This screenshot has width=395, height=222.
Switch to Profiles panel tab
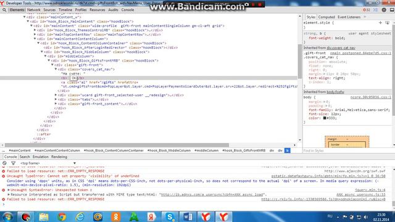click(x=81, y=10)
